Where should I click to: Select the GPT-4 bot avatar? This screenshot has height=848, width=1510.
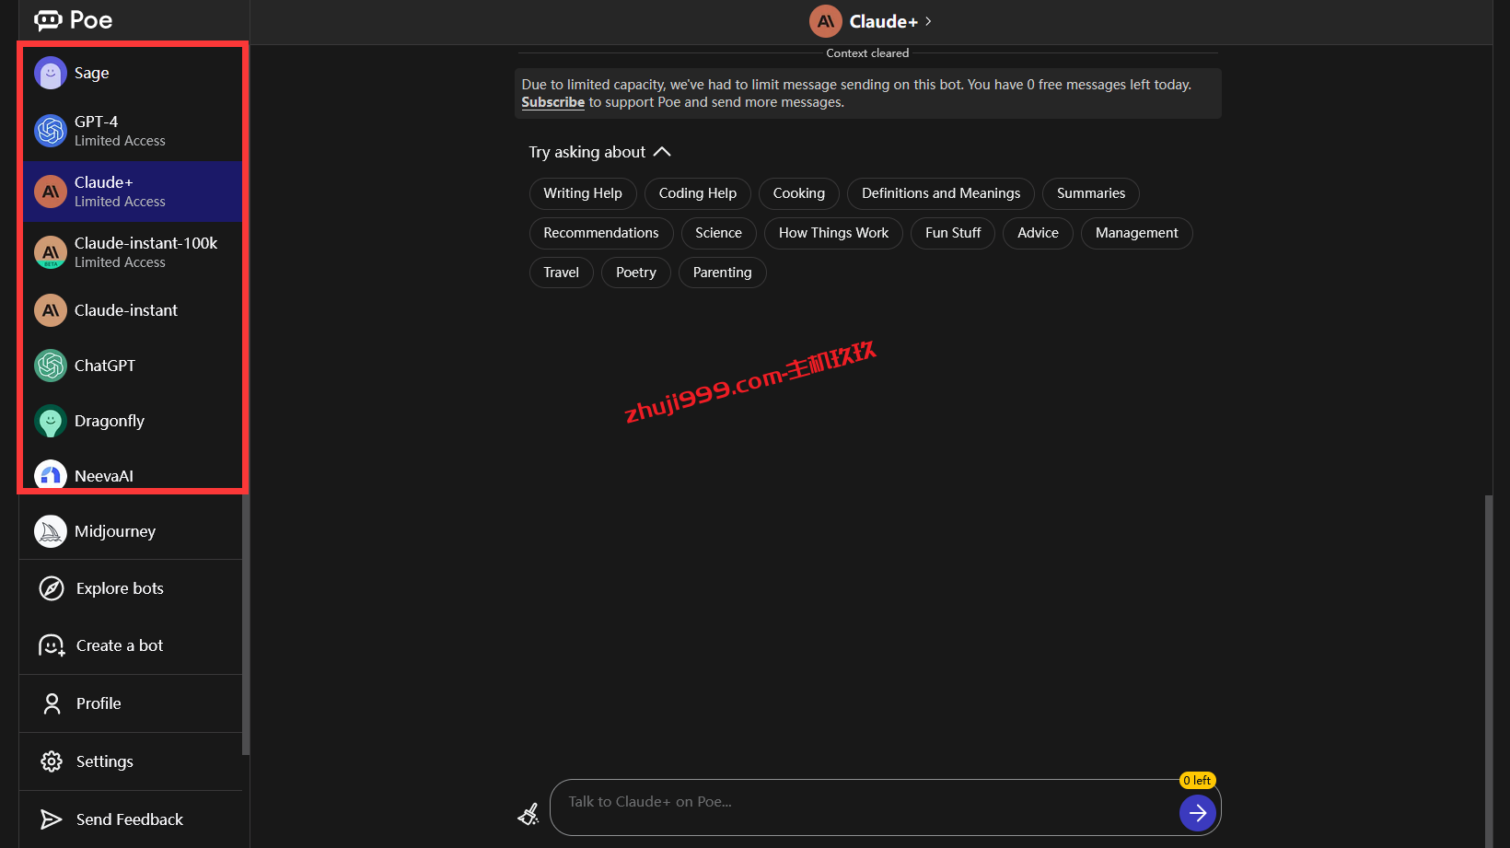point(51,131)
